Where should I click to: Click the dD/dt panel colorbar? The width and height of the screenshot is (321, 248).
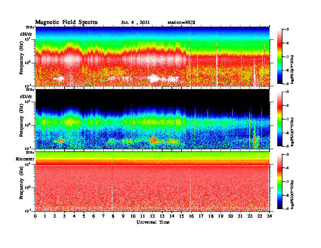pos(279,119)
